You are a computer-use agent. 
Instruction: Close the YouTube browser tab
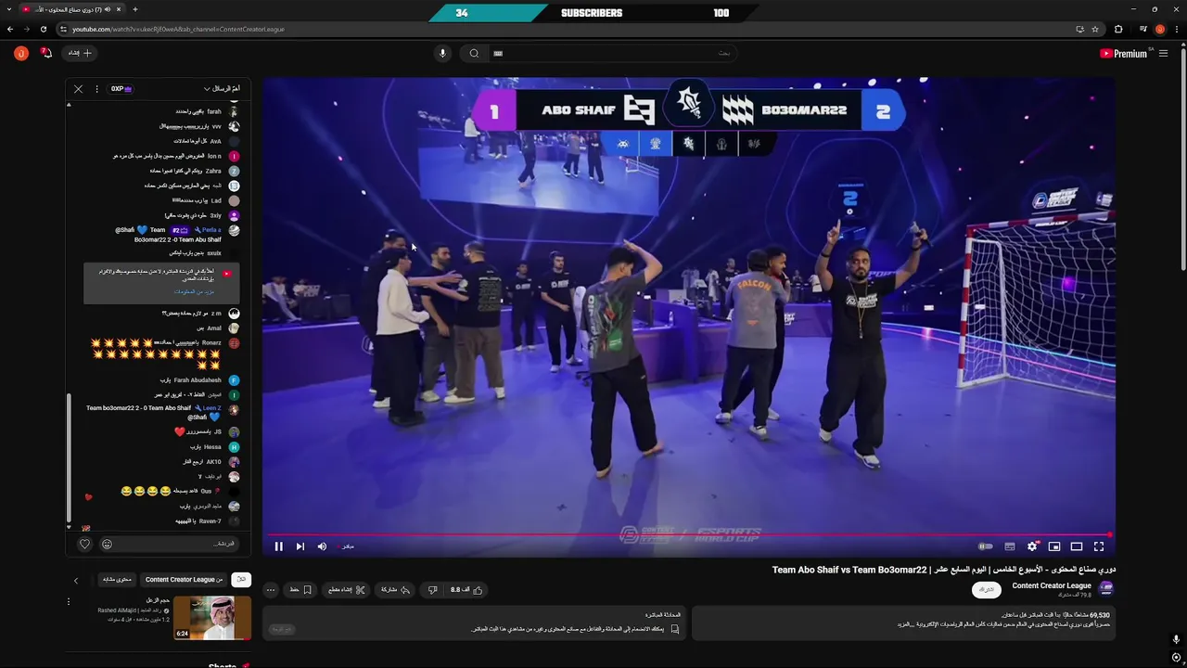(x=120, y=9)
